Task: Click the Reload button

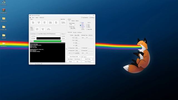Action: pos(63,38)
